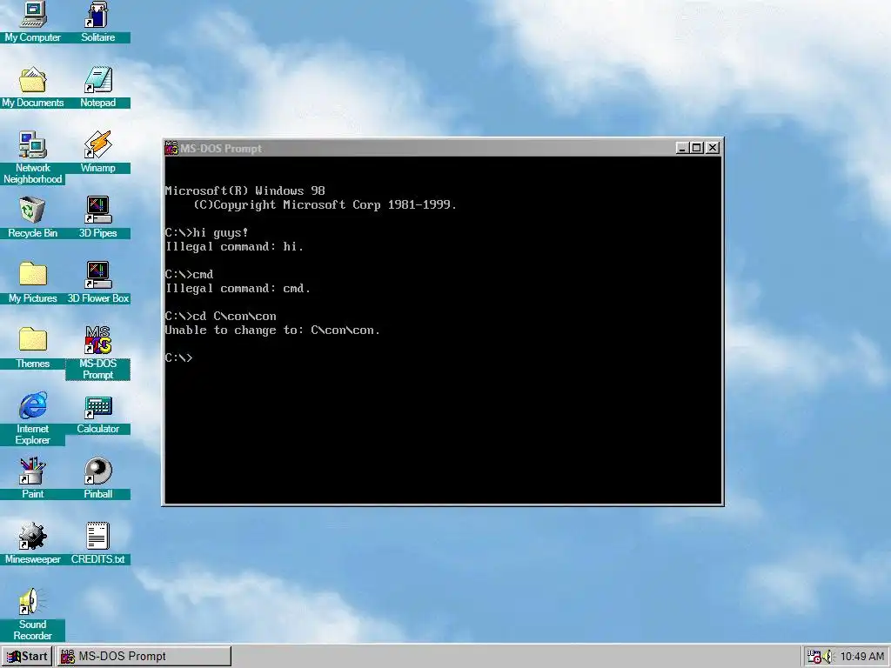891x668 pixels.
Task: Click 'Illegal command: cmd.' output text
Action: click(x=238, y=289)
